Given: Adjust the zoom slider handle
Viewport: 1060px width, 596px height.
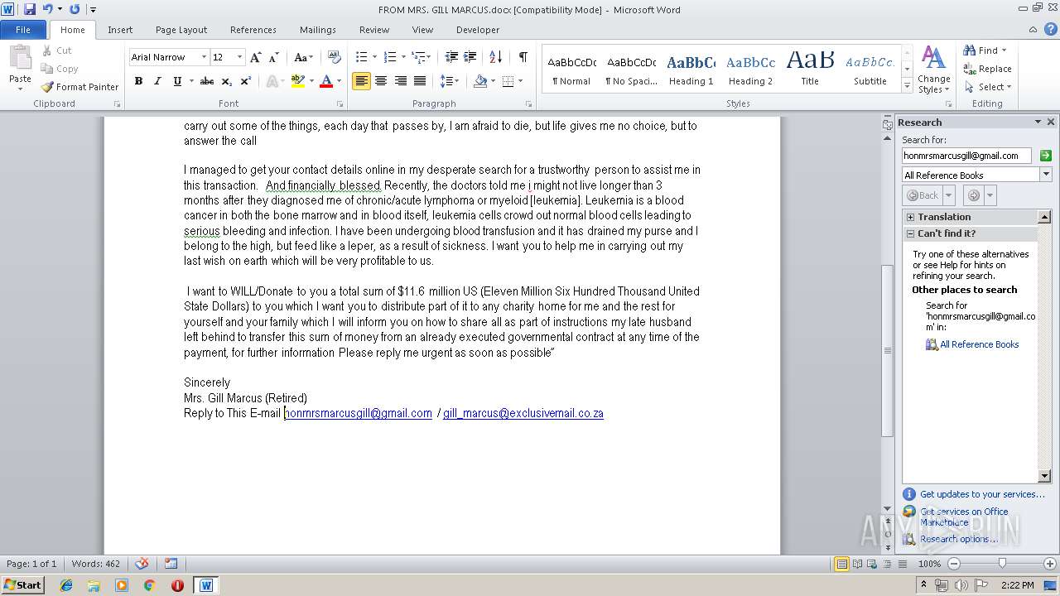Looking at the screenshot, I should coord(1002,564).
